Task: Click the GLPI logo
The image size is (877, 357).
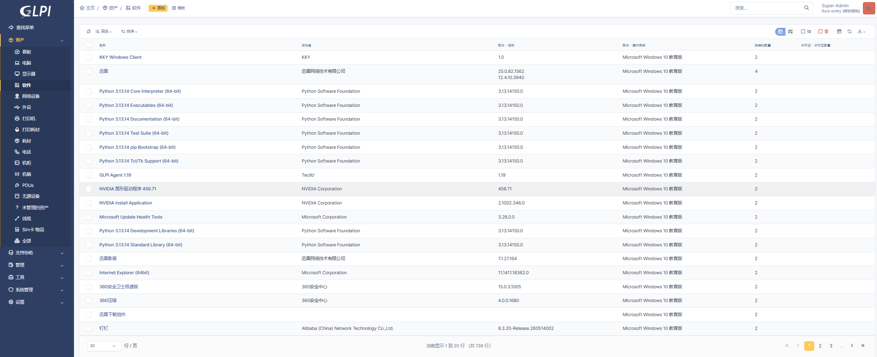Action: pyautogui.click(x=36, y=11)
